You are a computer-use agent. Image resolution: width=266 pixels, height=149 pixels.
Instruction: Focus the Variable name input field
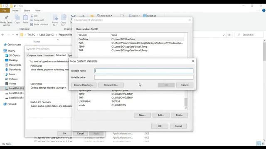click(x=144, y=71)
